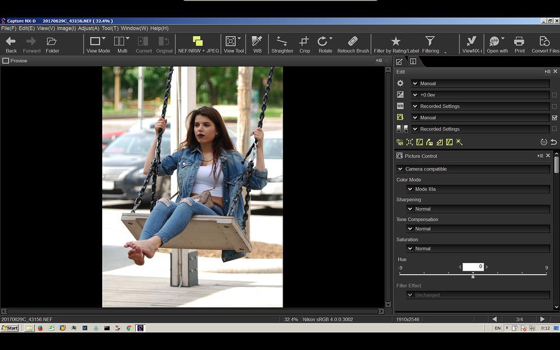This screenshot has width=560, height=350.
Task: Open the Color Mode IIIa dropdown
Action: 478,189
